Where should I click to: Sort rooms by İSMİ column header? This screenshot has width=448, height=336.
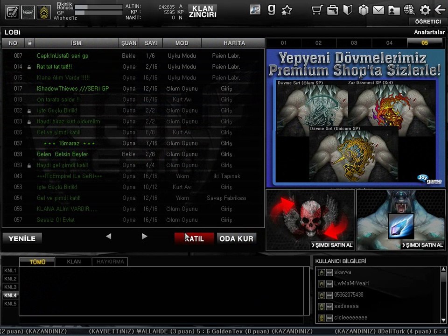click(x=77, y=43)
